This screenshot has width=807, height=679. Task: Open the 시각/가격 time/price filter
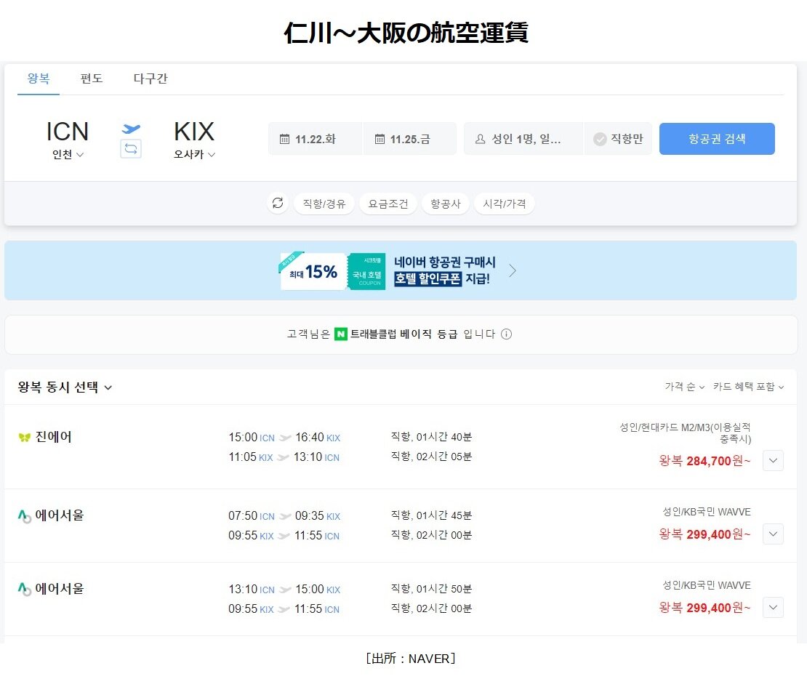[505, 204]
